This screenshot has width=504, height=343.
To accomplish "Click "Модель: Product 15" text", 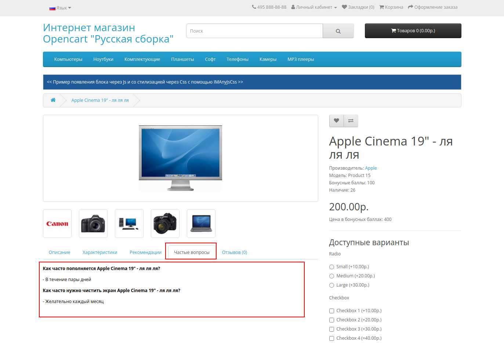I will tap(349, 176).
